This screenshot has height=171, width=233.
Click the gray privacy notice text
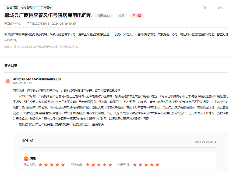(41, 47)
